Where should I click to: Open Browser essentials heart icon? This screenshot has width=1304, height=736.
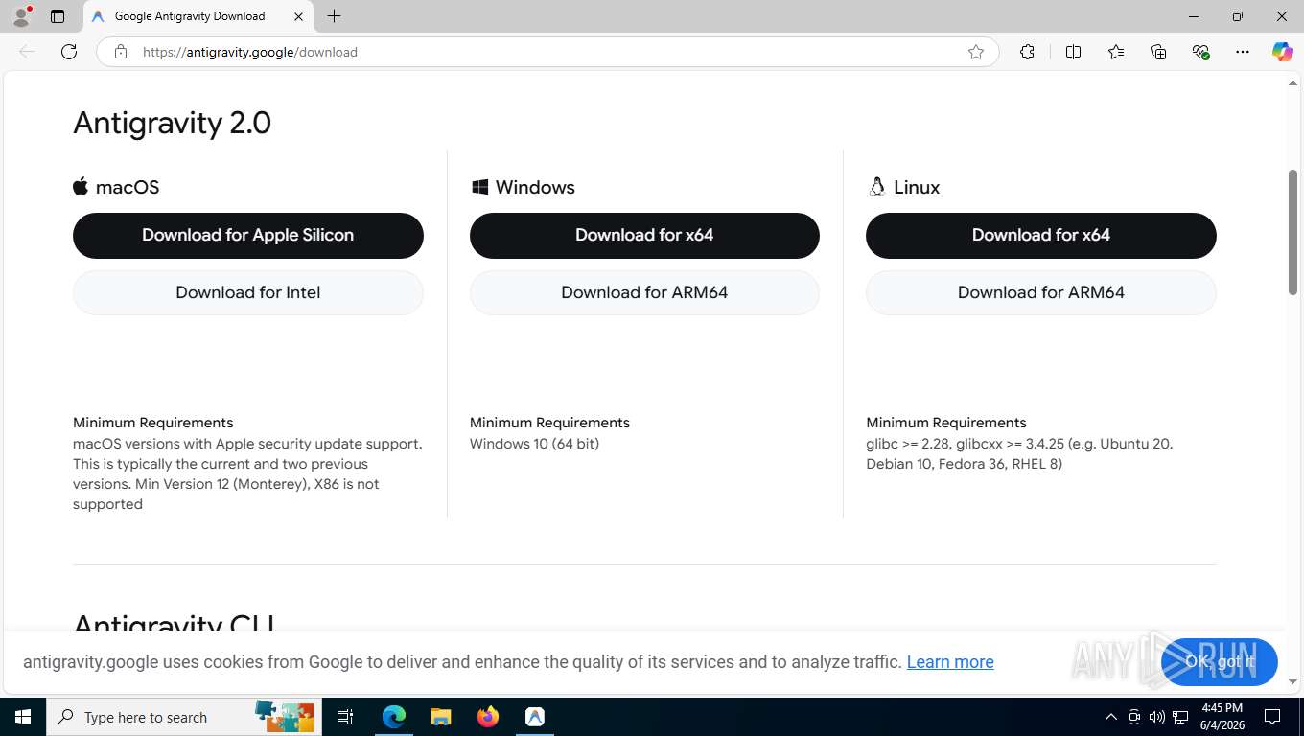(x=1200, y=52)
